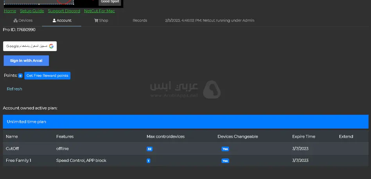The height and width of the screenshot is (179, 371).
Task: Click the Max controldevices column header
Action: [166, 136]
